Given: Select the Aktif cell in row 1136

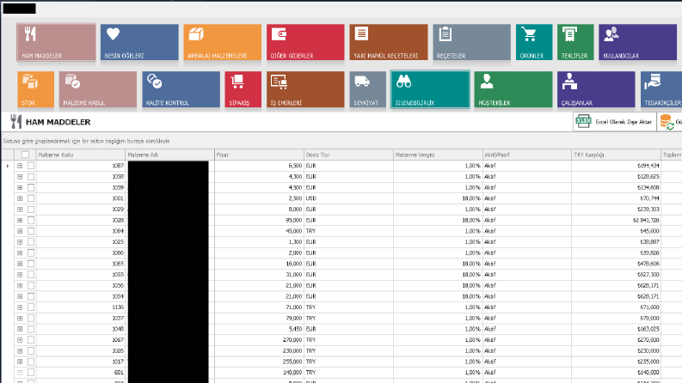Looking at the screenshot, I should click(x=526, y=307).
